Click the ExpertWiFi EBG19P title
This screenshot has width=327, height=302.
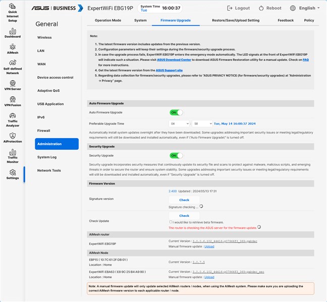(x=110, y=8)
